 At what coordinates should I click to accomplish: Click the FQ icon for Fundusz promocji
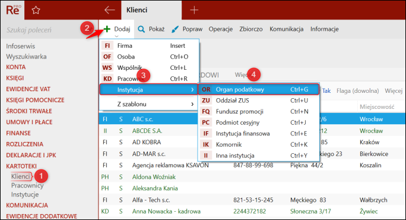point(206,111)
